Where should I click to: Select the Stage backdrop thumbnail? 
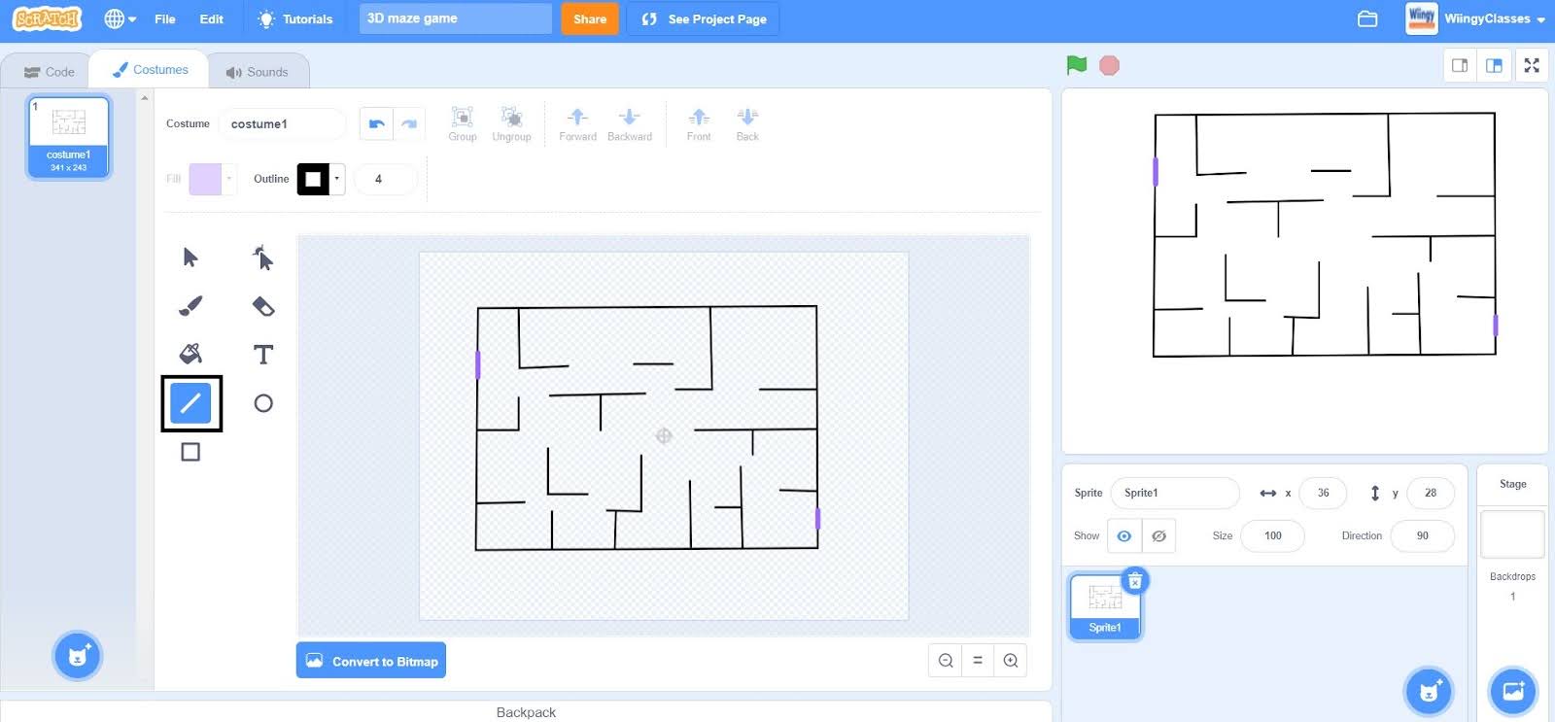pyautogui.click(x=1512, y=534)
